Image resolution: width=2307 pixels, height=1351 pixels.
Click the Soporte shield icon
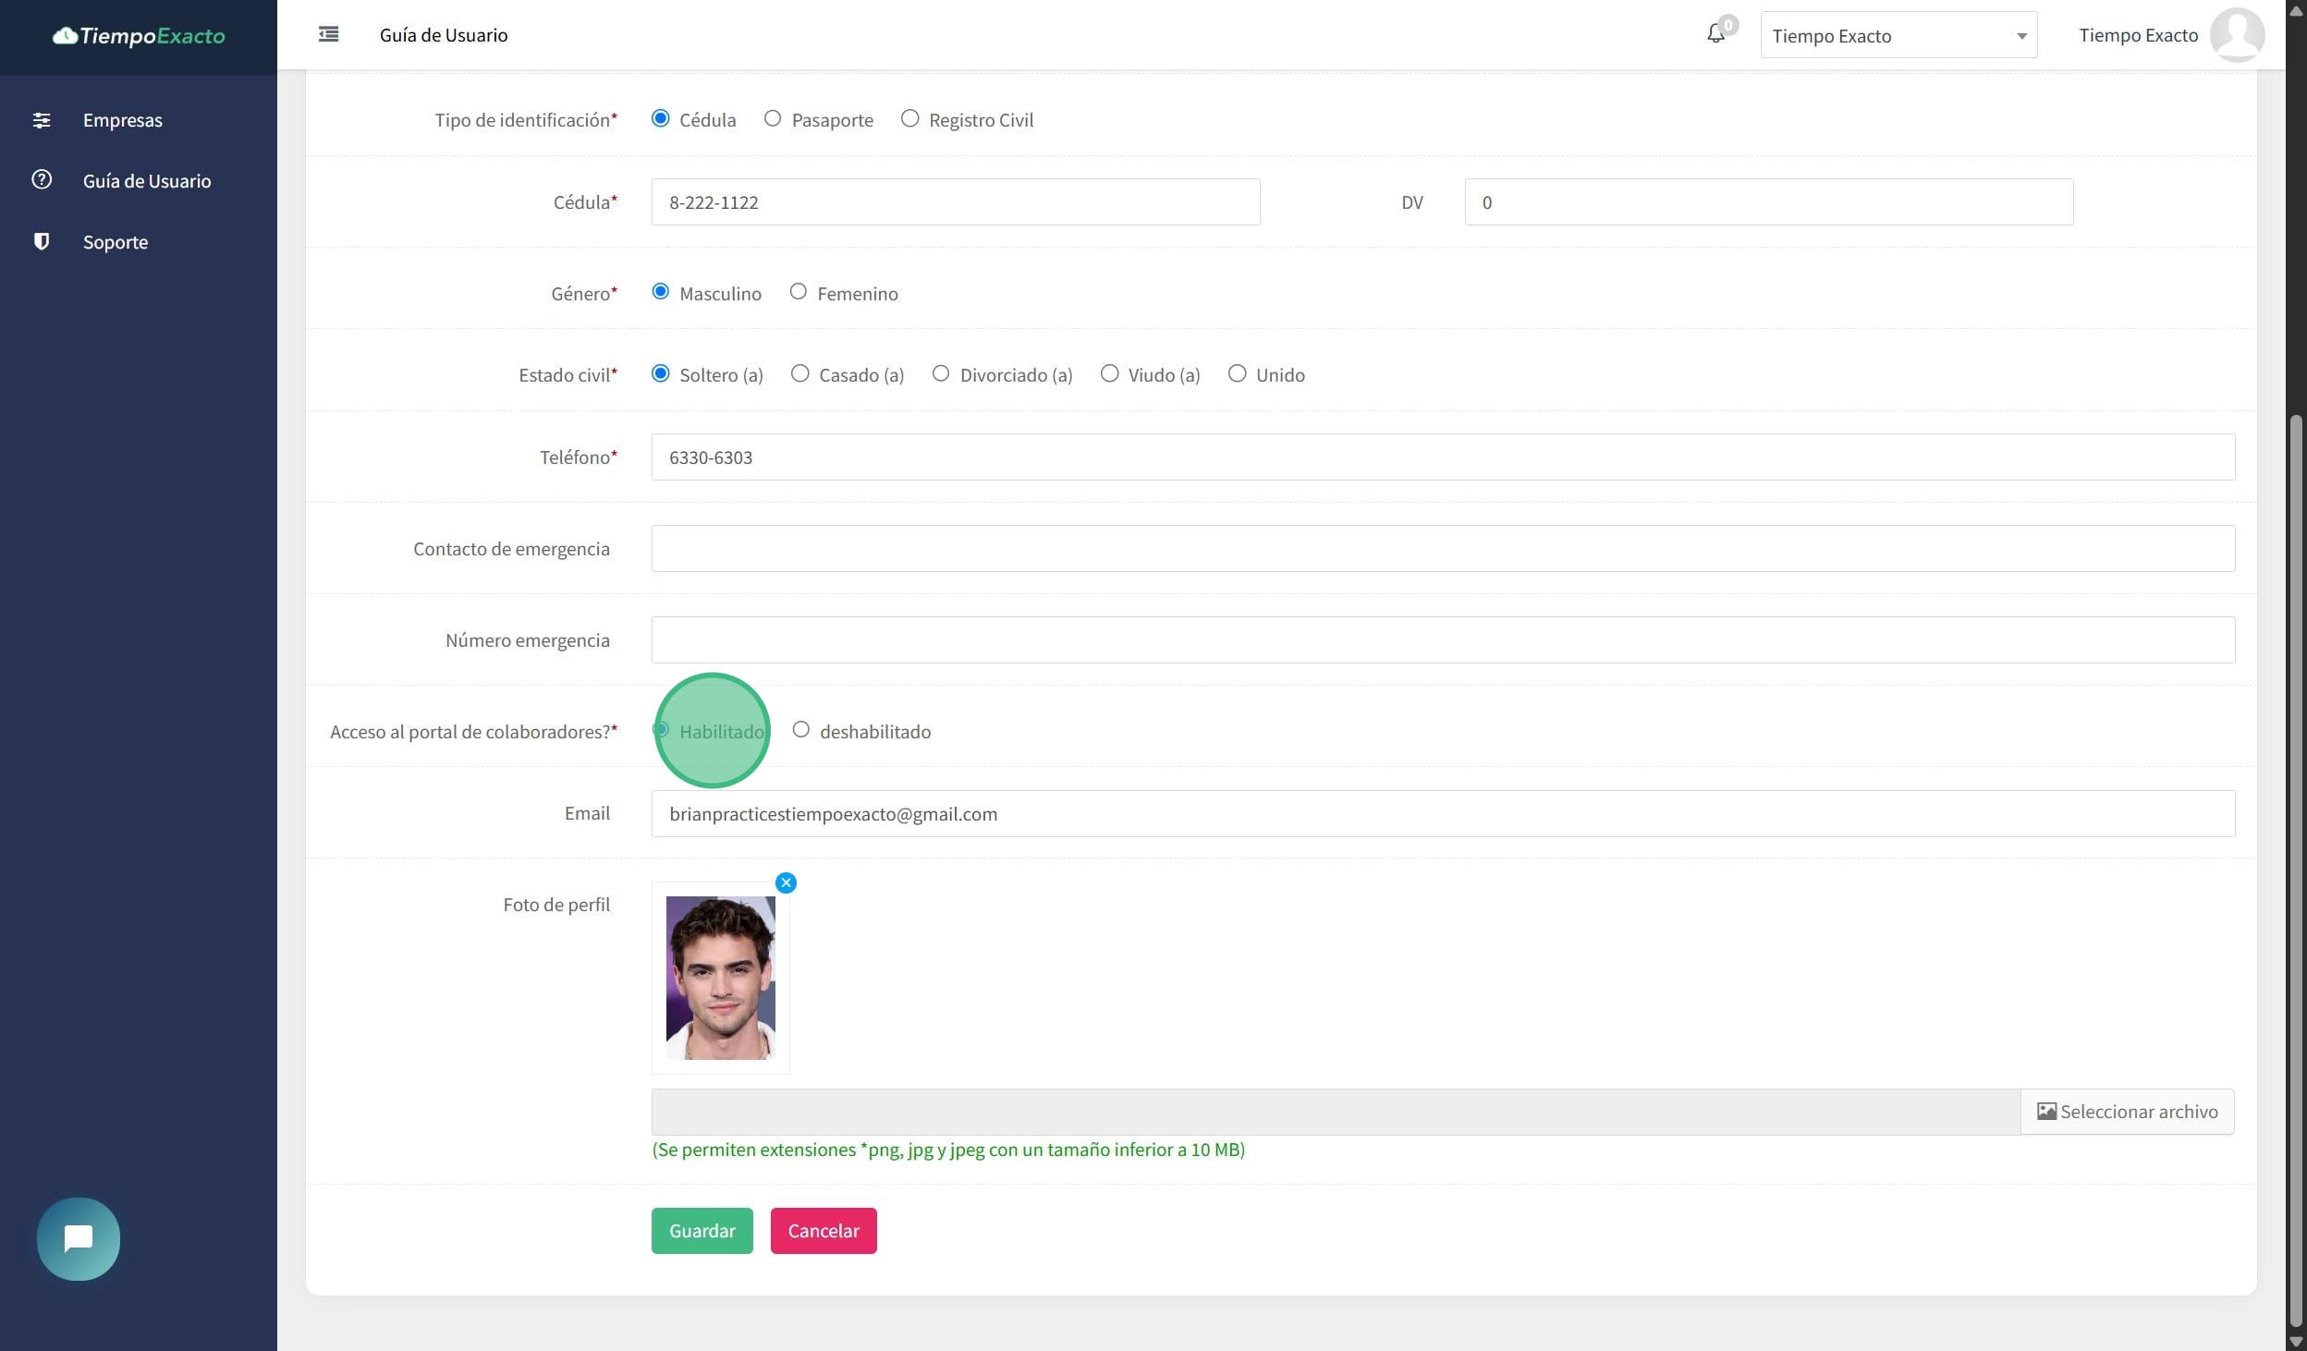[x=42, y=241]
